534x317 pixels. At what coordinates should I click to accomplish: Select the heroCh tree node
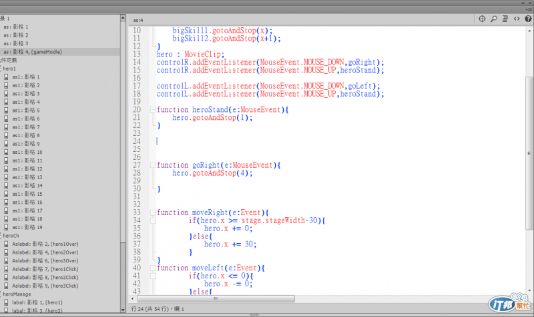tap(11, 236)
